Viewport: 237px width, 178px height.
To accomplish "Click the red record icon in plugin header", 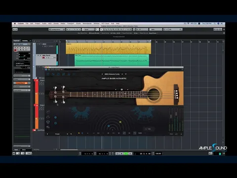I will [62, 70].
